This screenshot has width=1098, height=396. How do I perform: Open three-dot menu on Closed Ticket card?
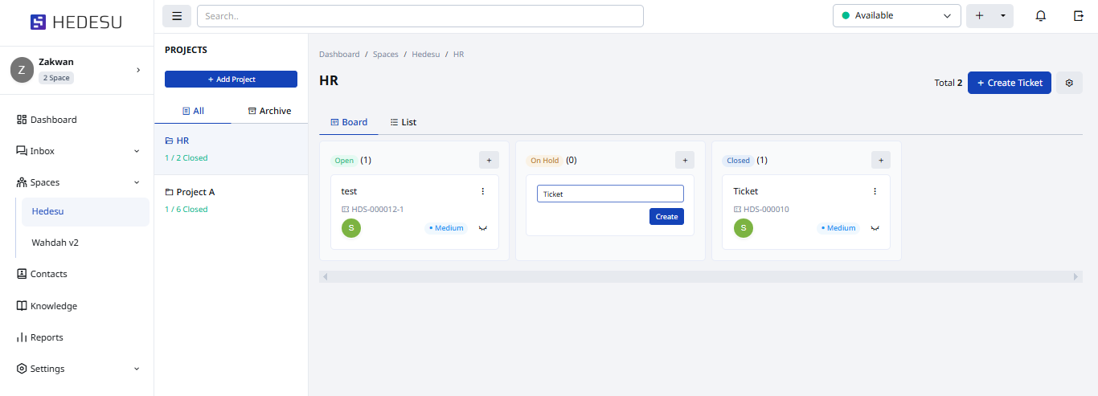pyautogui.click(x=875, y=191)
